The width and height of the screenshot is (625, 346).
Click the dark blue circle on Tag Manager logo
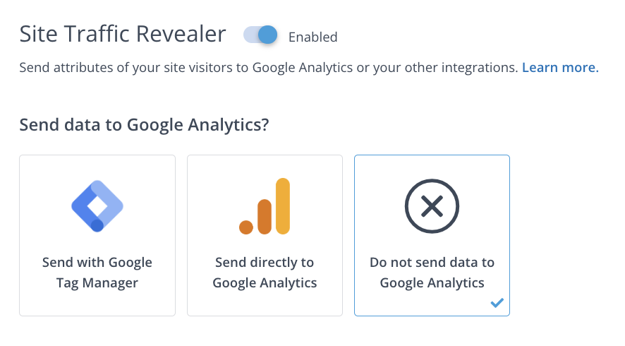pyautogui.click(x=97, y=225)
